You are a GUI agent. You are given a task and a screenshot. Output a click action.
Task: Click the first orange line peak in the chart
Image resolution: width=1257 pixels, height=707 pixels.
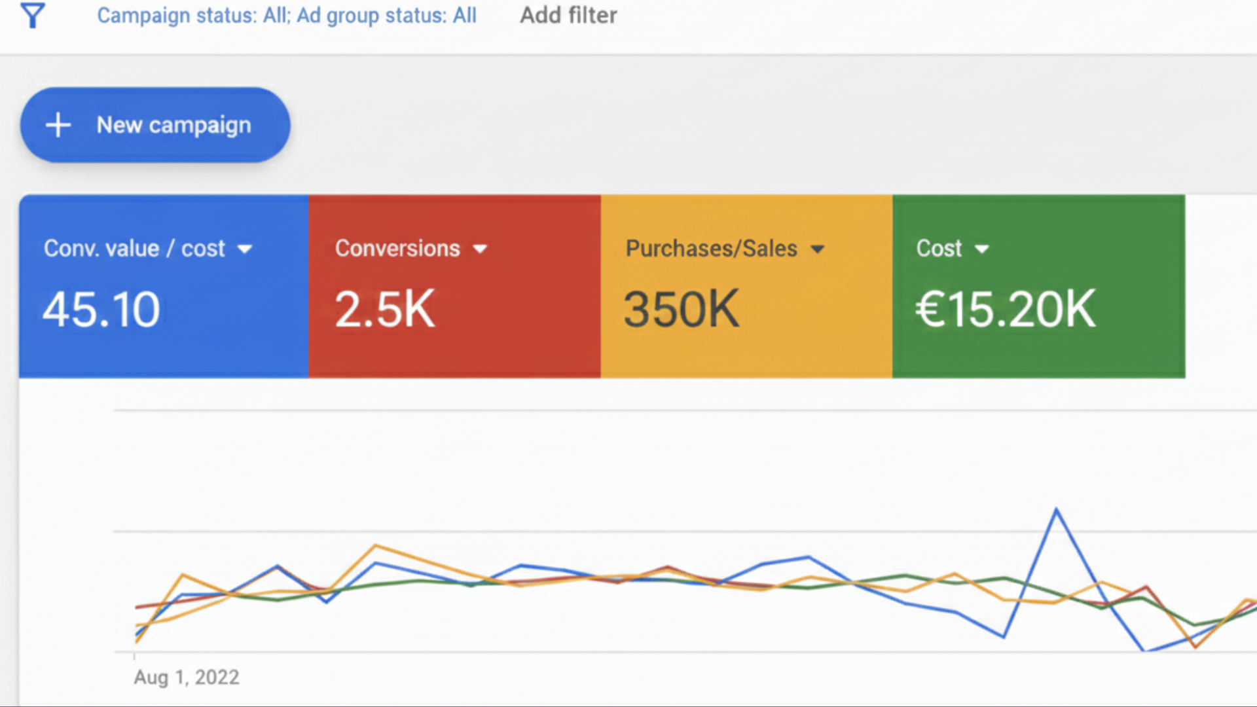183,575
